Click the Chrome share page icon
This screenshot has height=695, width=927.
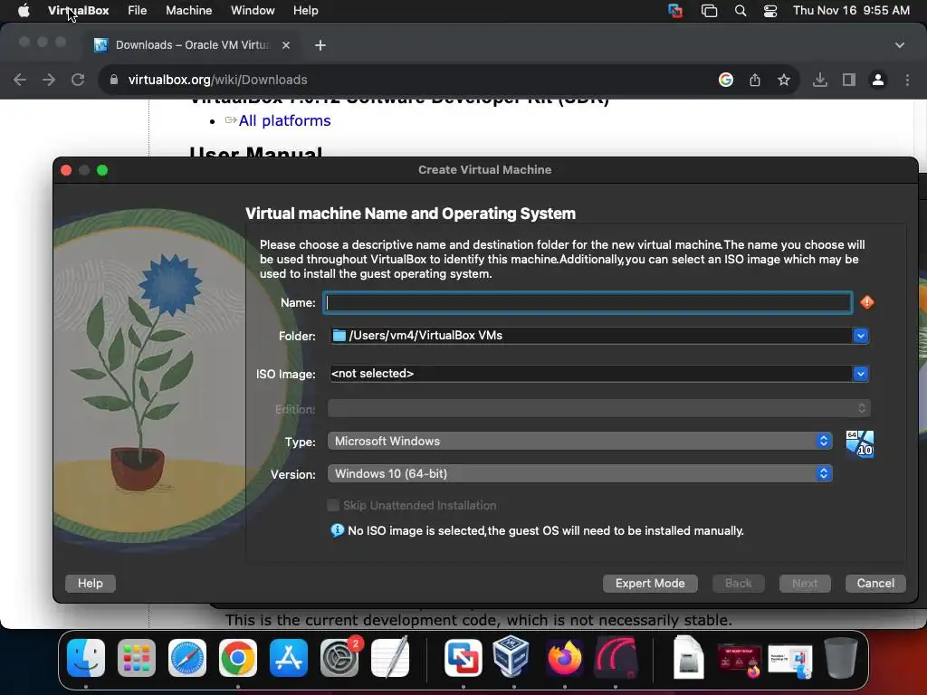click(x=755, y=80)
